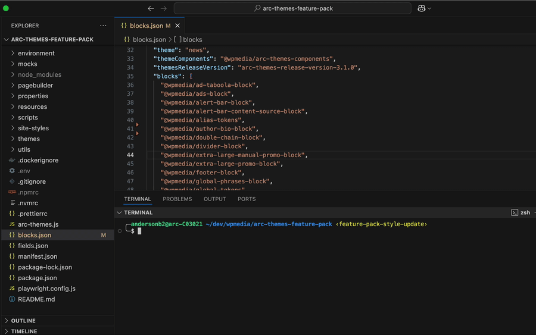Screen dimensions: 536x335
Task: Open the Copilot icon menu
Action: [x=422, y=8]
